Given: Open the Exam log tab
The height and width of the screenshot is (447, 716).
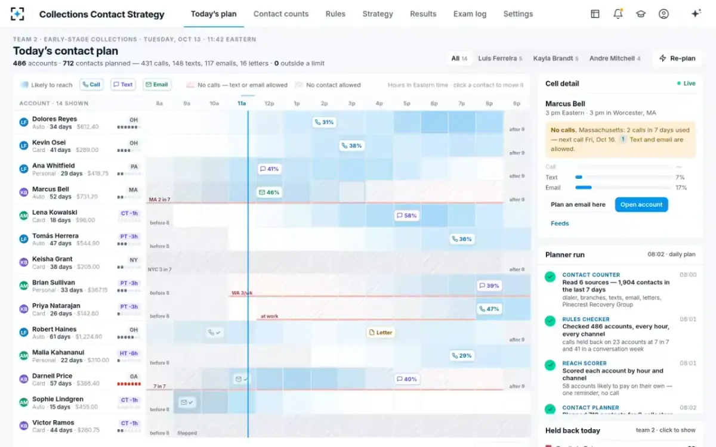Looking at the screenshot, I should (x=470, y=14).
